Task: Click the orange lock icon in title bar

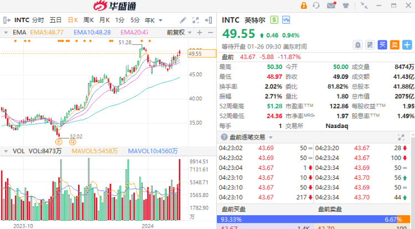Action: coord(304,6)
